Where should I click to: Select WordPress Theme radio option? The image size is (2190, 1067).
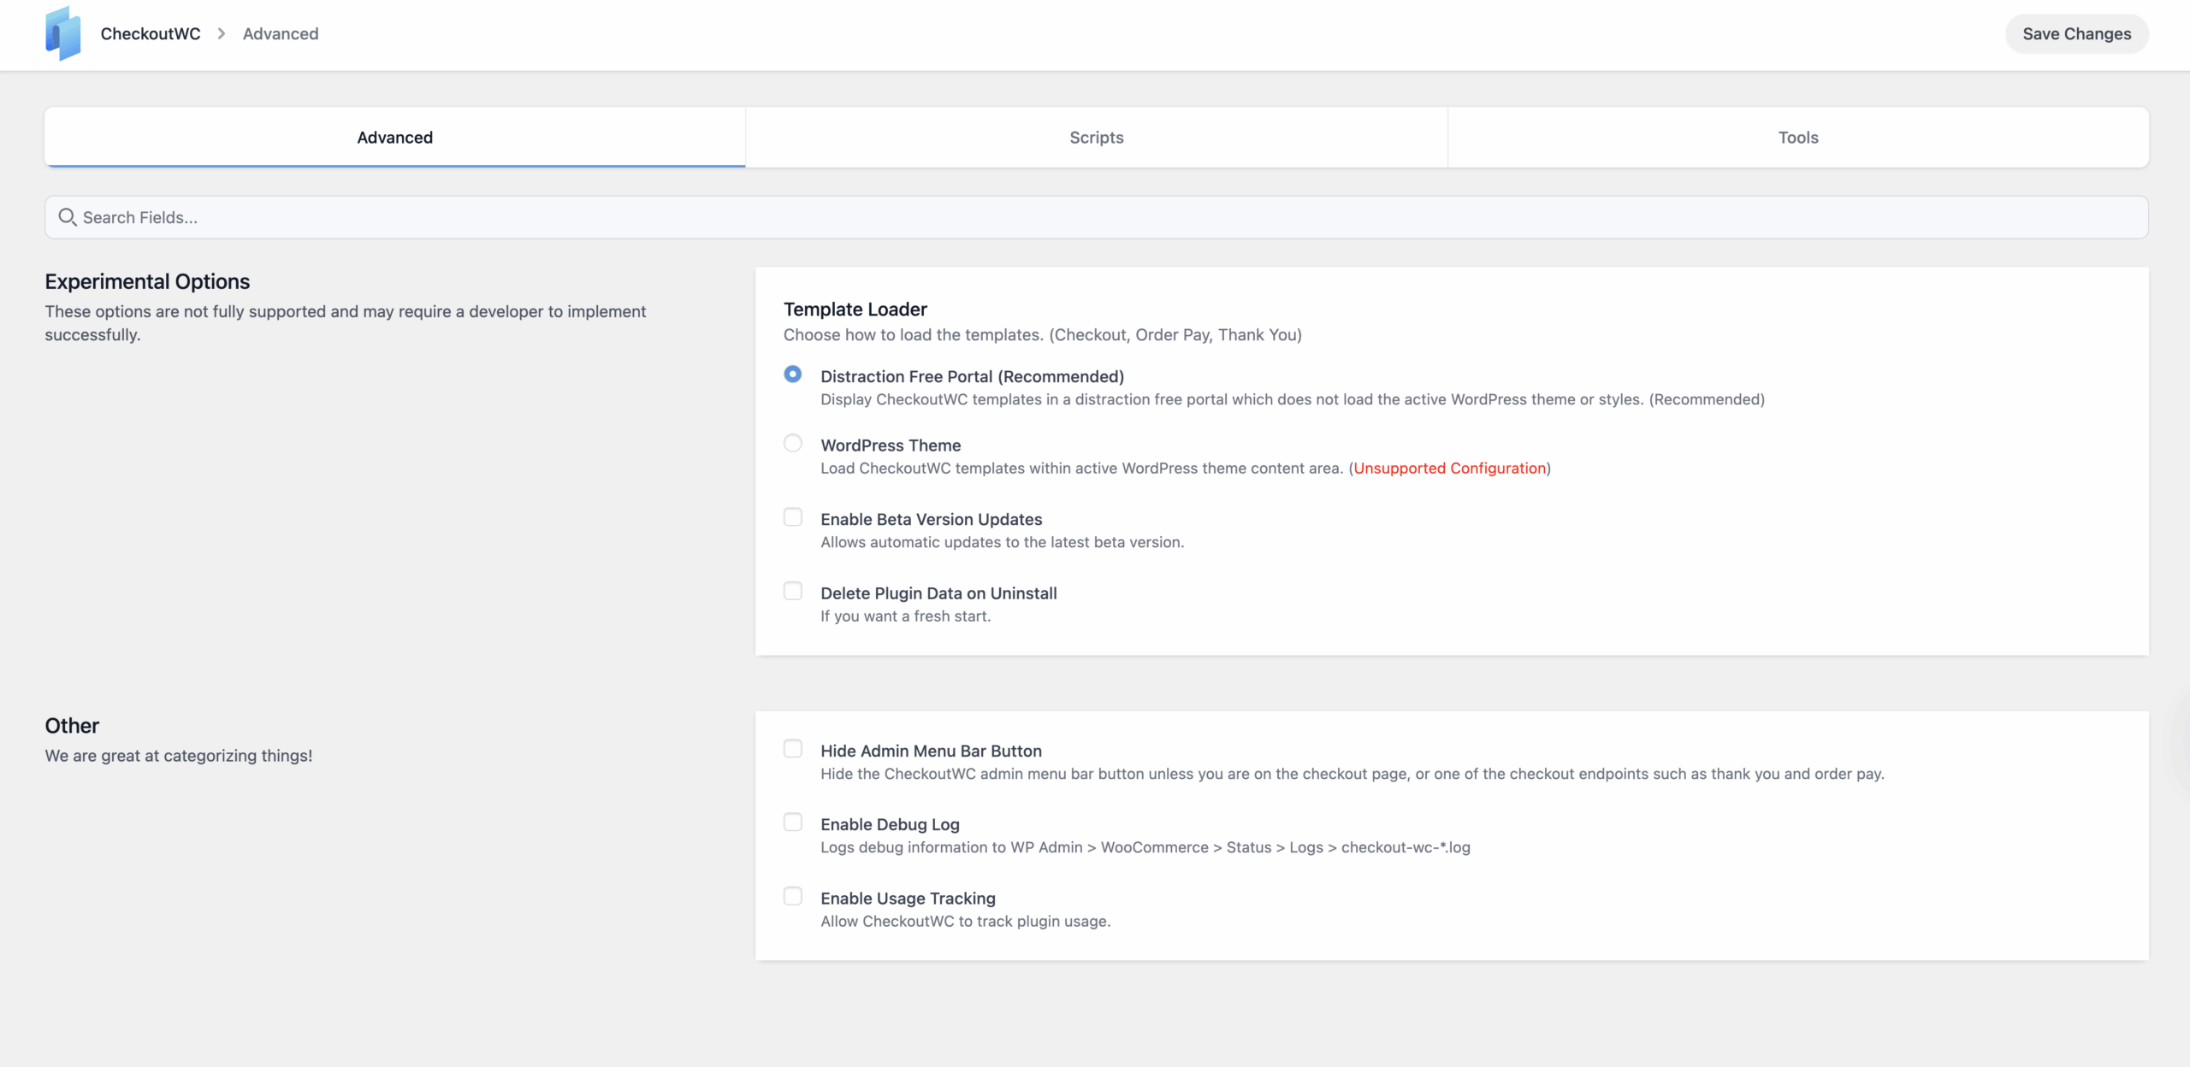793,443
